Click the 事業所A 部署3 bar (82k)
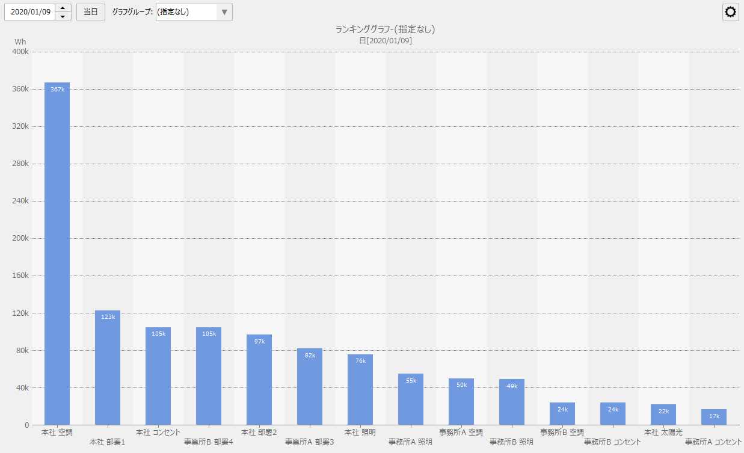Image resolution: width=744 pixels, height=453 pixels. click(x=310, y=386)
